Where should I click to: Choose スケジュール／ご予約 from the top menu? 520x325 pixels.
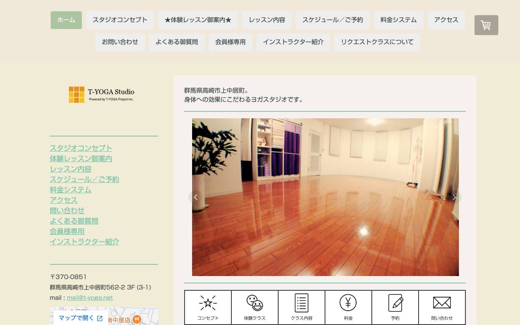click(333, 20)
